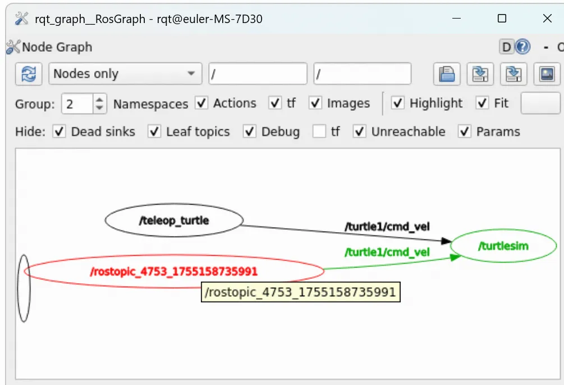Click the /turtlesim node
This screenshot has width=564, height=385.
click(503, 246)
